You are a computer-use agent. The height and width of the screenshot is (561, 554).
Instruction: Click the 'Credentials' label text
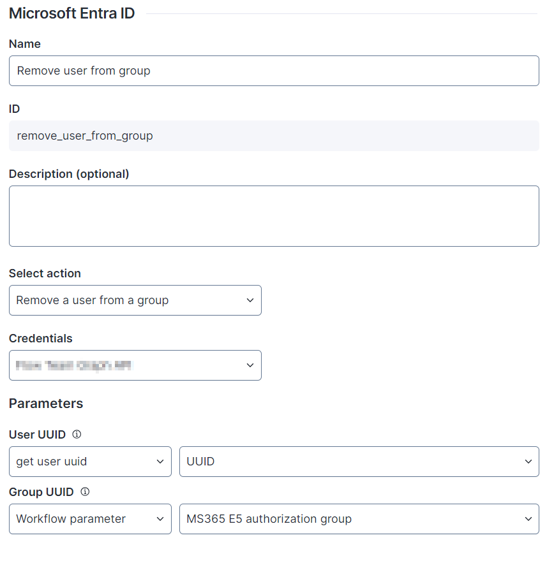(41, 339)
